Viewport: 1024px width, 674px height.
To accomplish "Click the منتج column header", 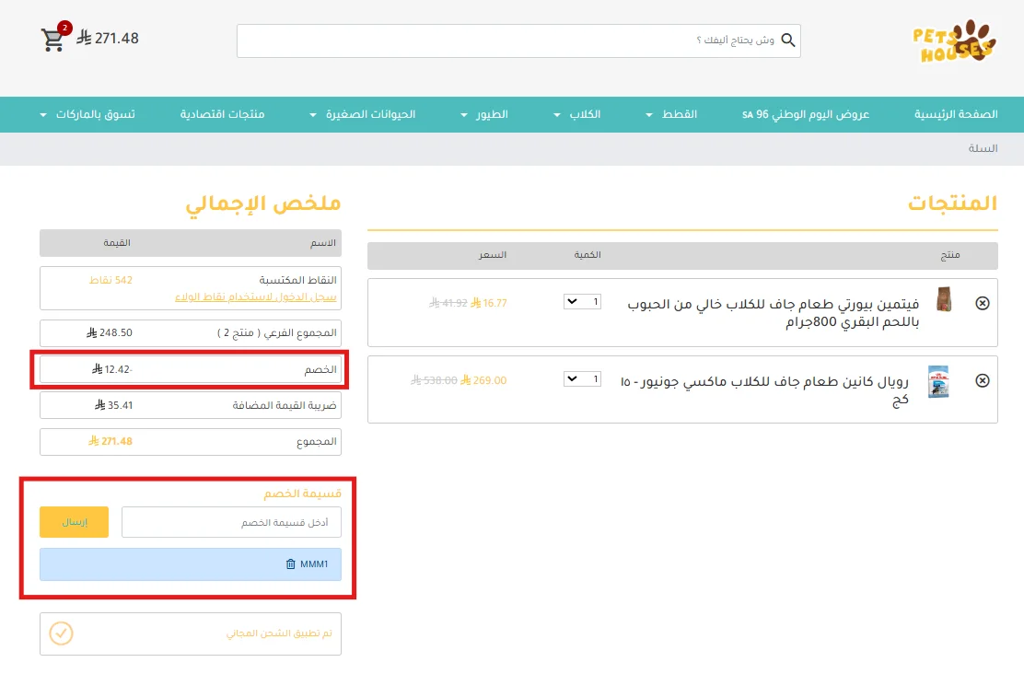I will pyautogui.click(x=950, y=255).
